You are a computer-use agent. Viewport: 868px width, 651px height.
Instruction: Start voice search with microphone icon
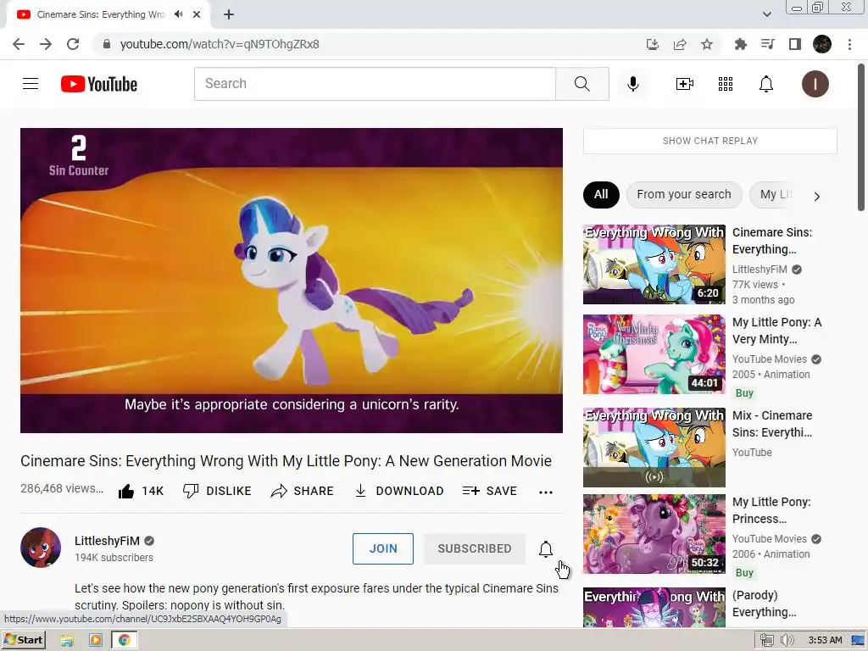point(633,84)
